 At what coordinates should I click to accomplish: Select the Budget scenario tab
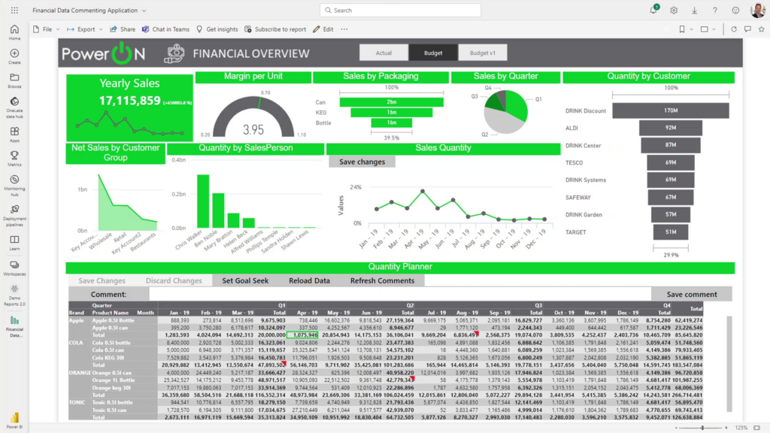pyautogui.click(x=433, y=53)
